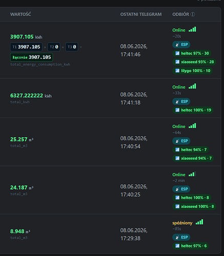Click the heltec 94% · 7 badge
224x256 pixels.
pos(191,150)
